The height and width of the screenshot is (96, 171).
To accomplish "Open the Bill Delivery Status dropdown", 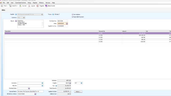I will coord(35,94).
